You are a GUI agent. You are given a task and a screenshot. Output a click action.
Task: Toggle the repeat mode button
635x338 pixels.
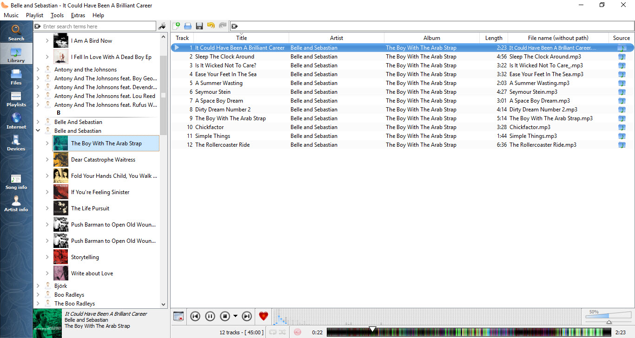coord(273,332)
